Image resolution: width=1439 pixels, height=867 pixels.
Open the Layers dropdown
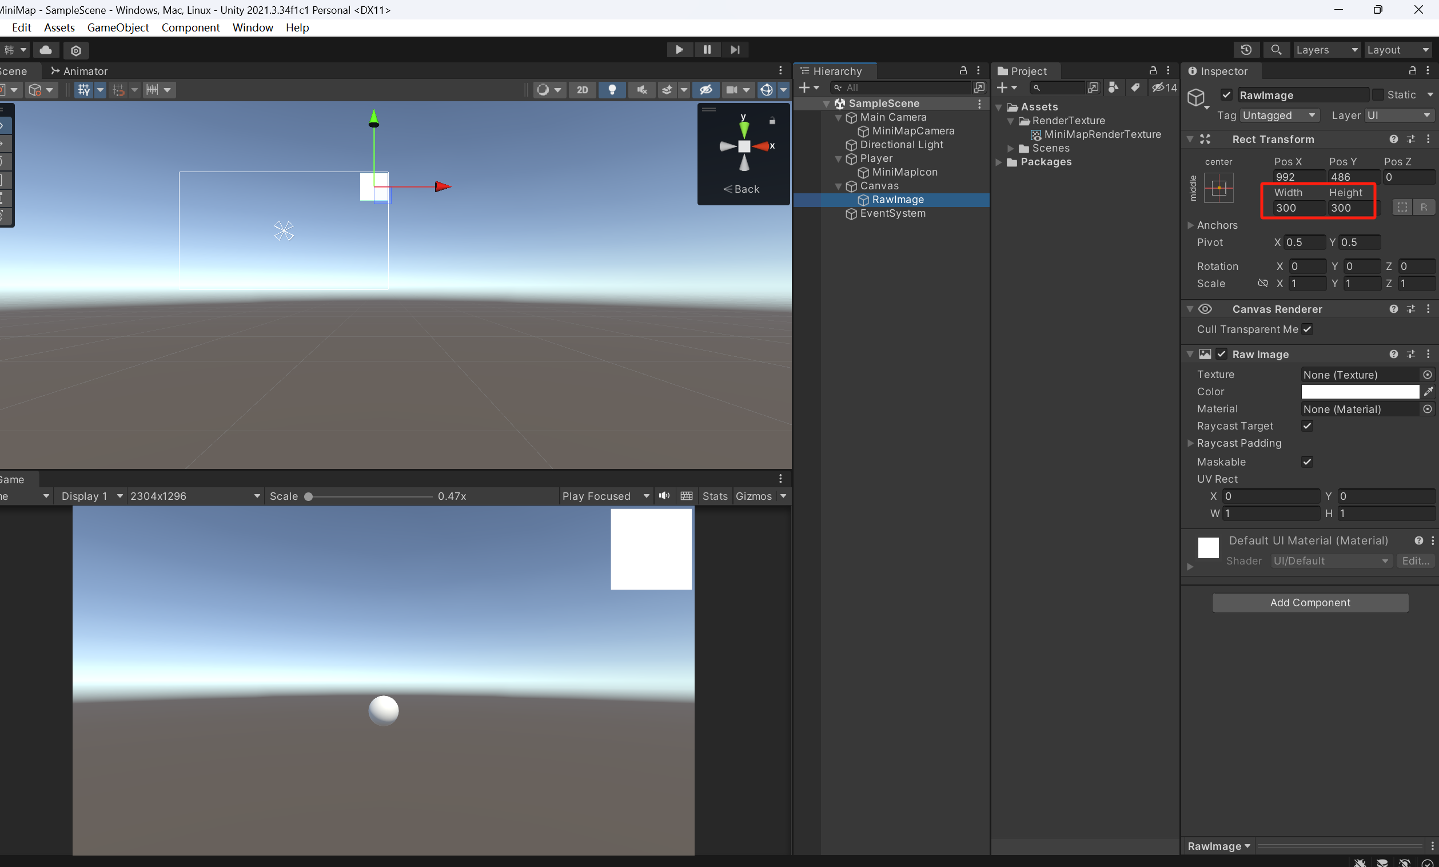tap(1326, 50)
